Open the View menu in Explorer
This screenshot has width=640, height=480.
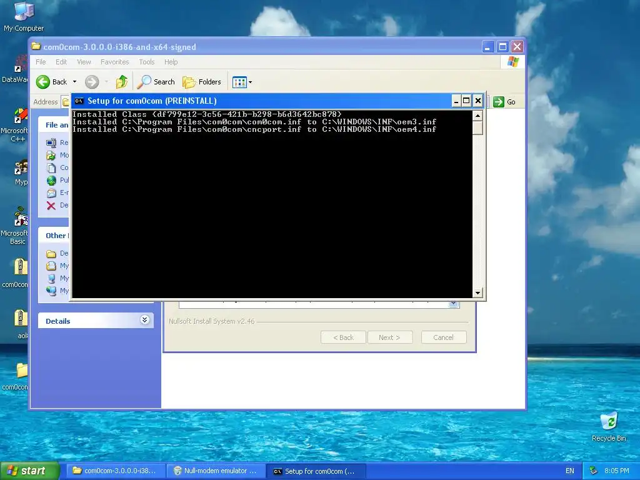tap(84, 62)
